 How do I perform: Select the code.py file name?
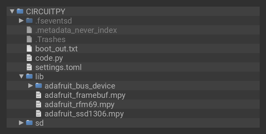pos(49,58)
